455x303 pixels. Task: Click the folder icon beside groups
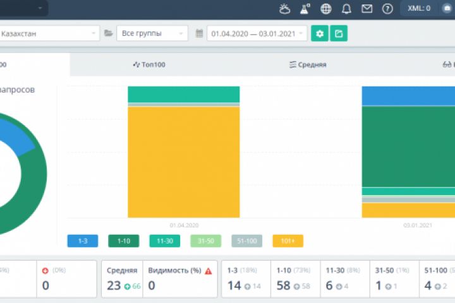click(109, 33)
